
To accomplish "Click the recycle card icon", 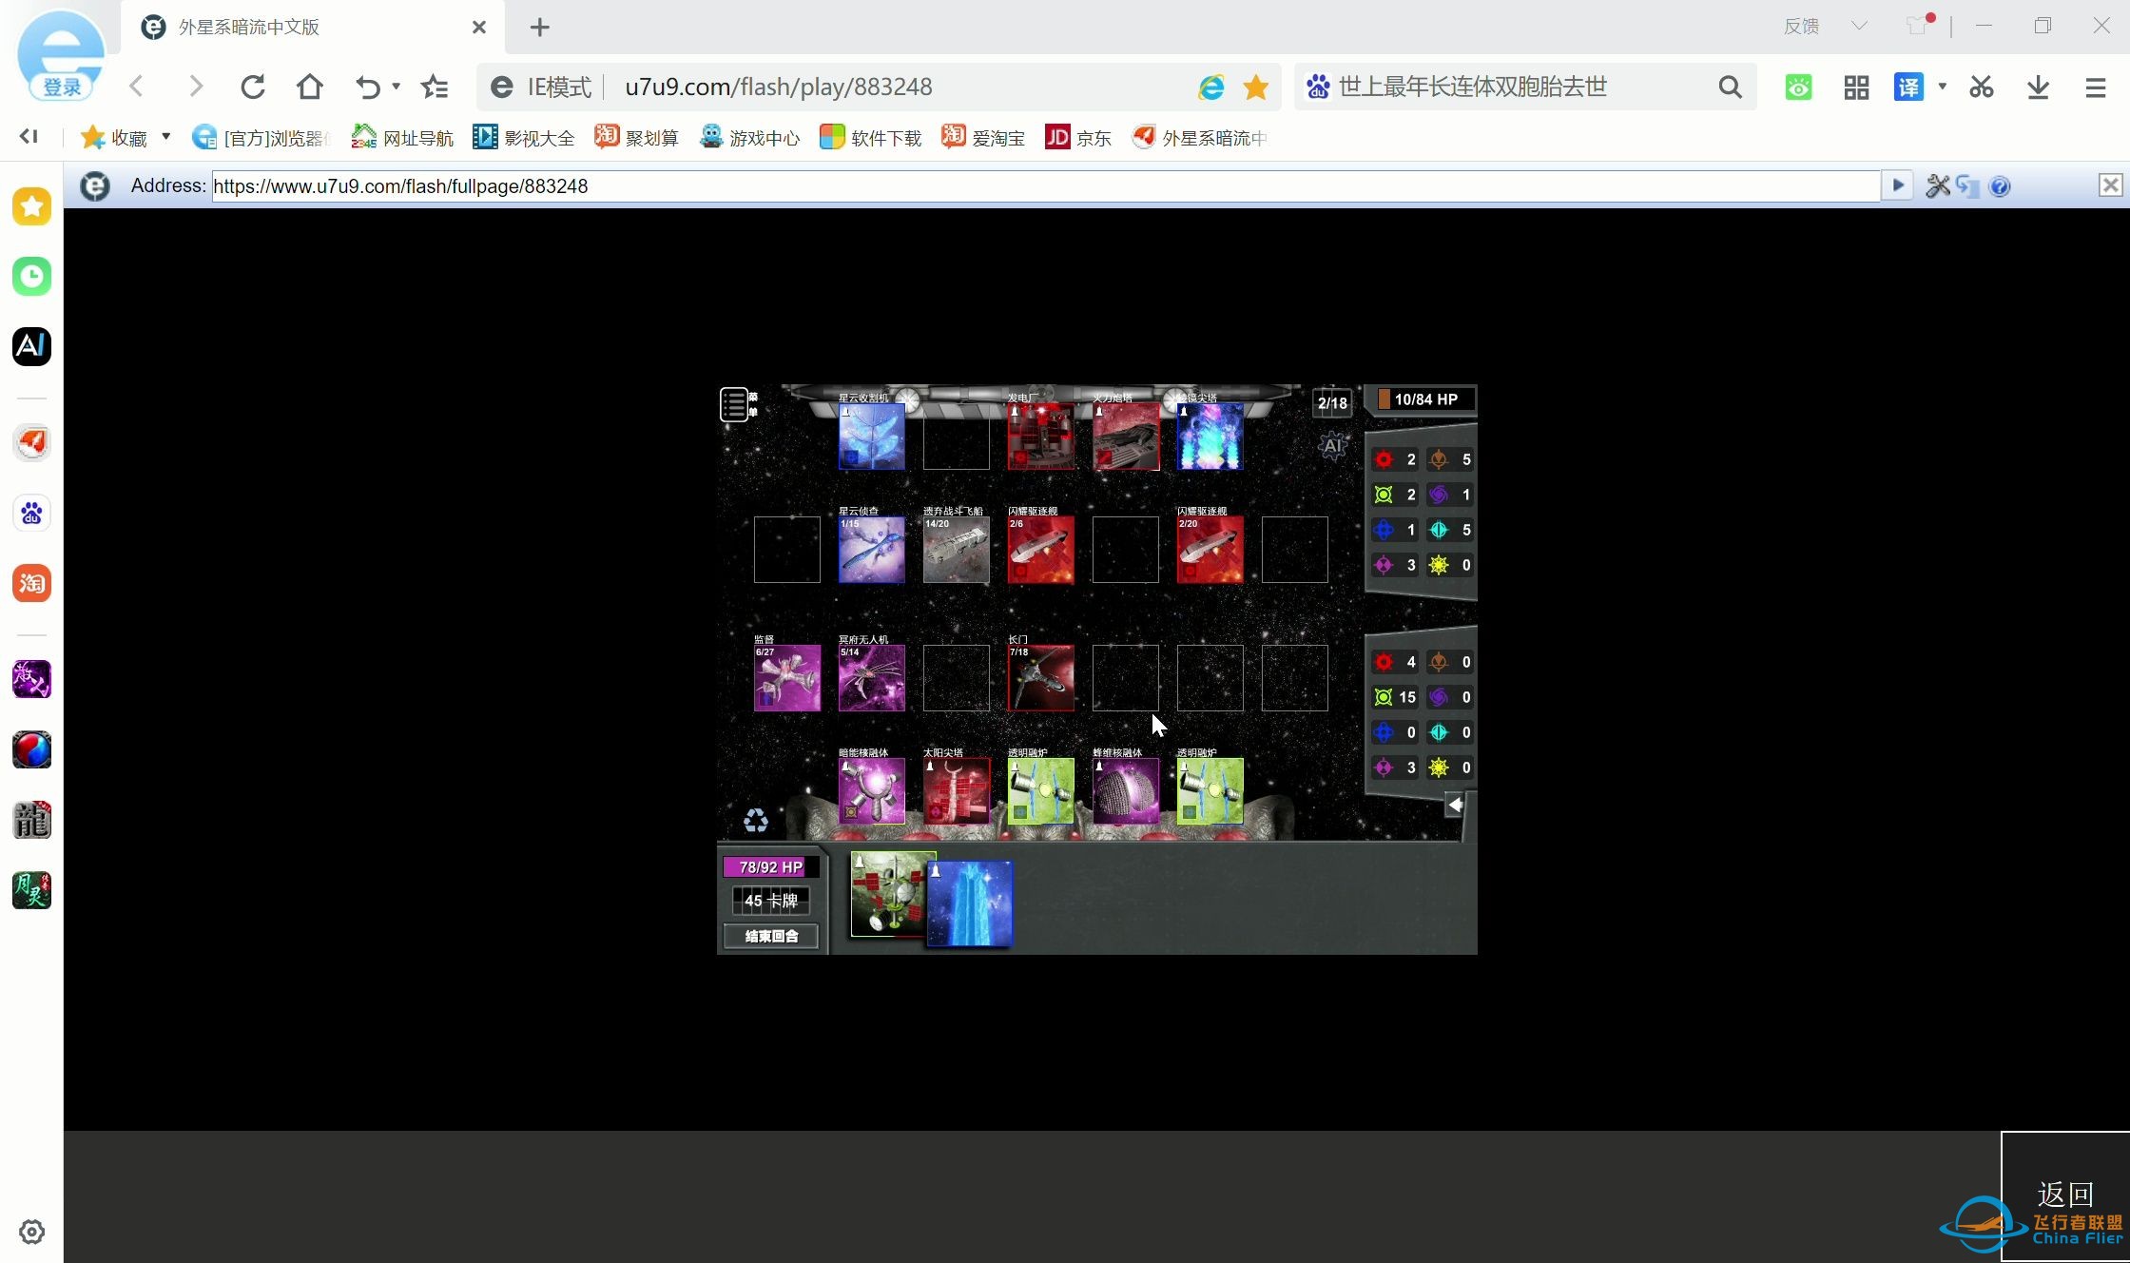I will pyautogui.click(x=755, y=820).
